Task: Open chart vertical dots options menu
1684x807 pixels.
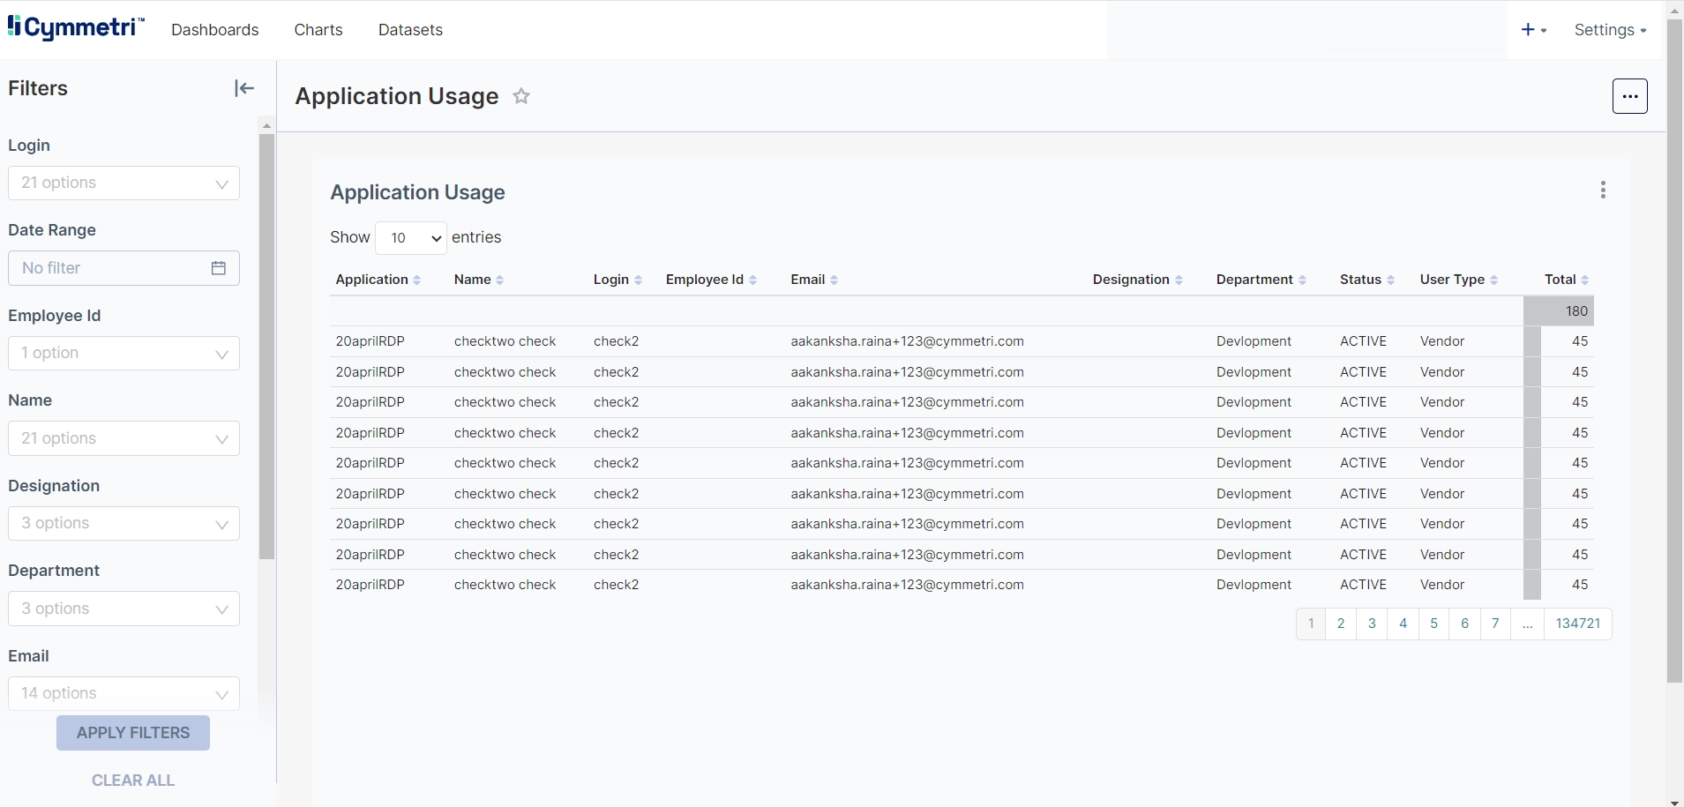Action: 1603,191
